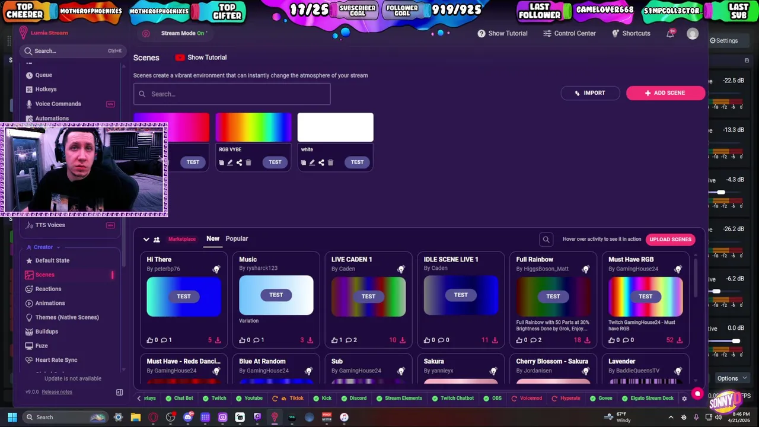The width and height of the screenshot is (759, 427).
Task: Click lightbulb icon on Hi There card
Action: (216, 270)
